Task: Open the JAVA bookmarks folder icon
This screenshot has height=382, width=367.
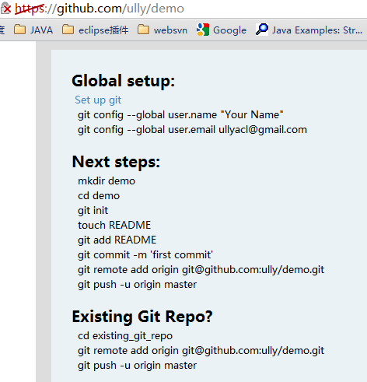Action: pyautogui.click(x=19, y=30)
